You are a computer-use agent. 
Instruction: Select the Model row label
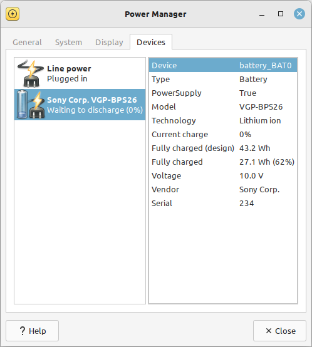164,106
